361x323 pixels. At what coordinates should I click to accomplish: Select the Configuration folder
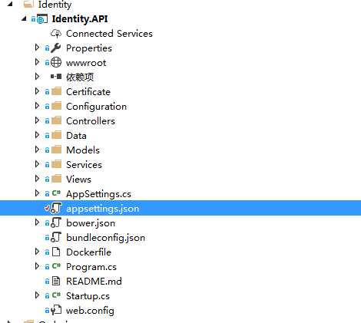(96, 107)
